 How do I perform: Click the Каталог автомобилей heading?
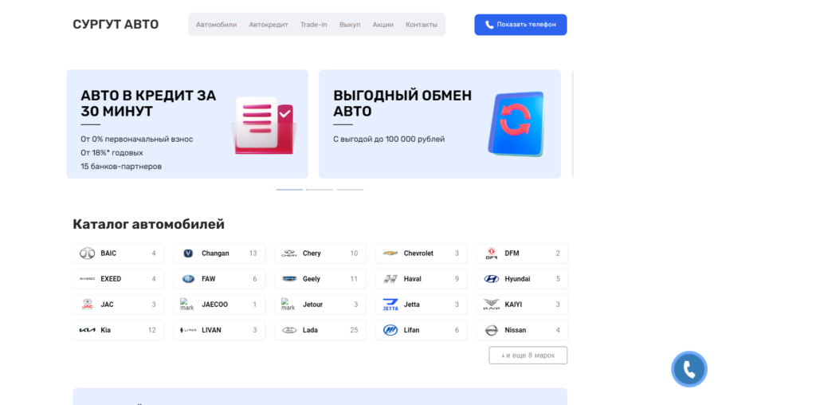[x=149, y=224]
